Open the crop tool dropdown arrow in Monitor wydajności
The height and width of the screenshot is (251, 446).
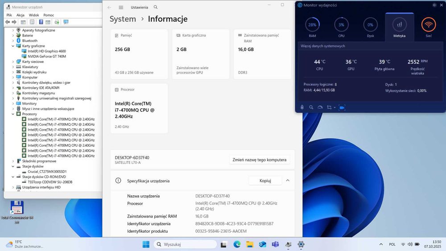coord(334,107)
